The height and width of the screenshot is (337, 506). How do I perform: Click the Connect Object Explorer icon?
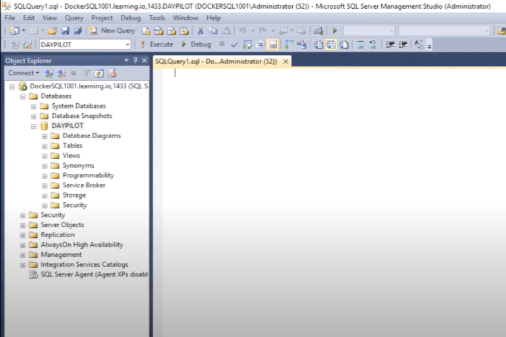(49, 73)
